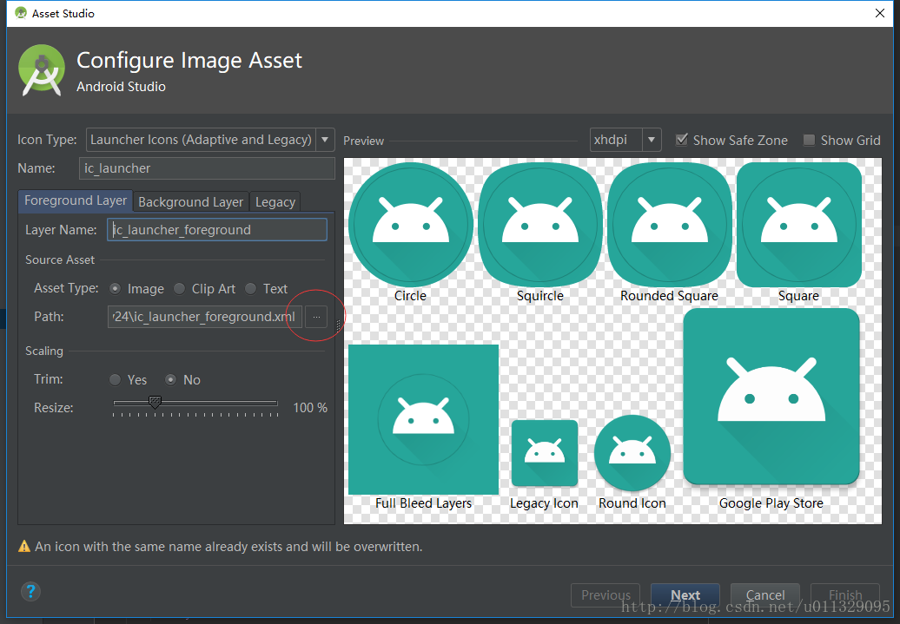Click the Android Studio logo in header
Image resolution: width=900 pixels, height=624 pixels.
click(x=42, y=70)
